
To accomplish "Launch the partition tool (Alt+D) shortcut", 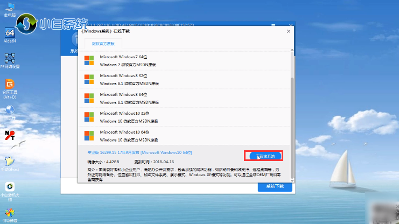I will point(10,86).
